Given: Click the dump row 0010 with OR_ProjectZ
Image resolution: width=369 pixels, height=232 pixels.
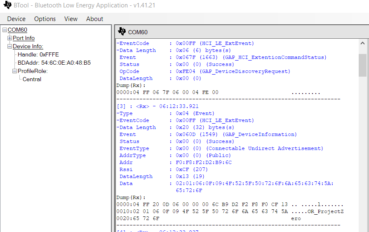Looking at the screenshot, I should pos(230,211).
